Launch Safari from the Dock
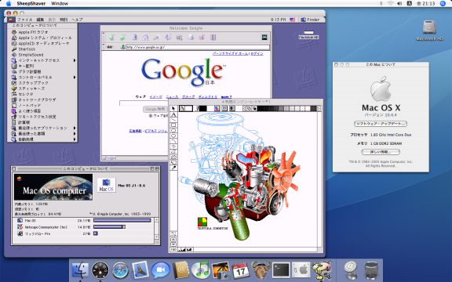Screen dimensions: 452x282 pos(120,270)
